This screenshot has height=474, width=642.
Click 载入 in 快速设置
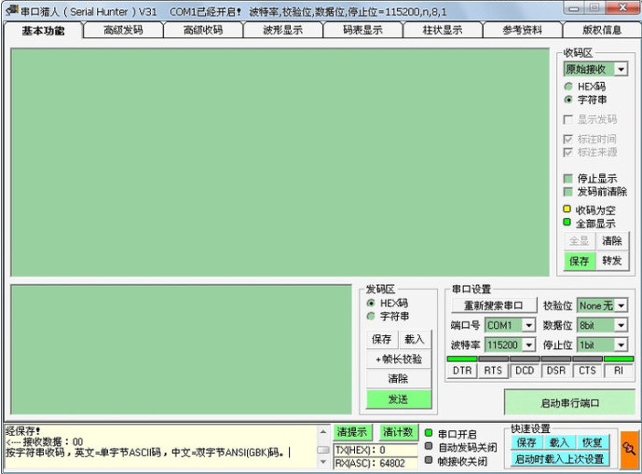tap(559, 442)
